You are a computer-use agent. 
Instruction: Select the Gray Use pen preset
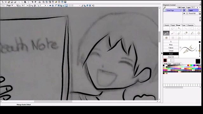pos(171,57)
